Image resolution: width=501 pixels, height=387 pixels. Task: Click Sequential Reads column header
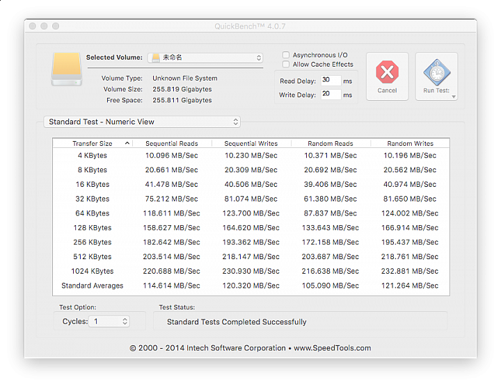pos(172,144)
